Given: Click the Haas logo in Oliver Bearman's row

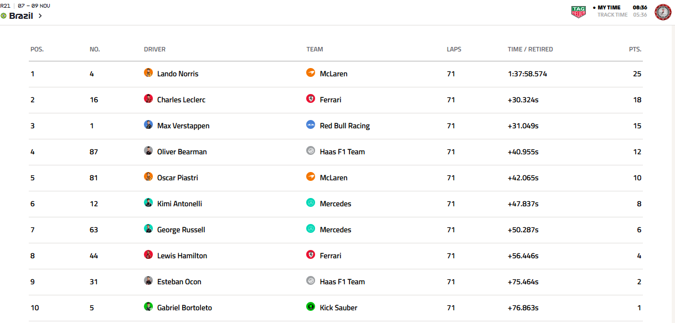Looking at the screenshot, I should pos(311,151).
